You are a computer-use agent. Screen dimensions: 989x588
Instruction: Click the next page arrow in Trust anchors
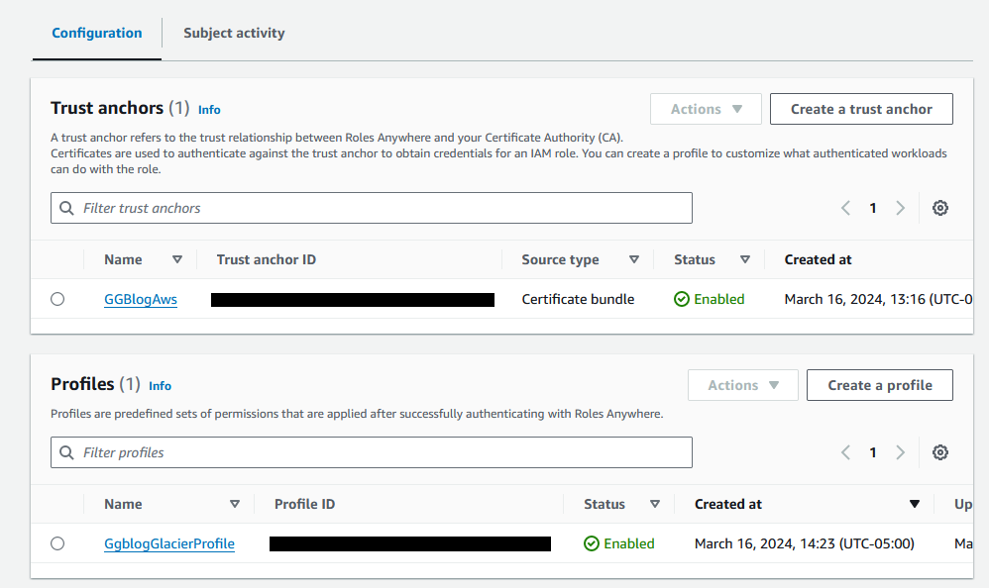coord(900,208)
